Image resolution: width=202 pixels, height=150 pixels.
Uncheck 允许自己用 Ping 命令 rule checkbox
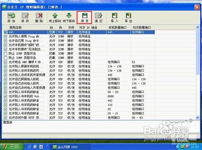[x=5, y=41]
